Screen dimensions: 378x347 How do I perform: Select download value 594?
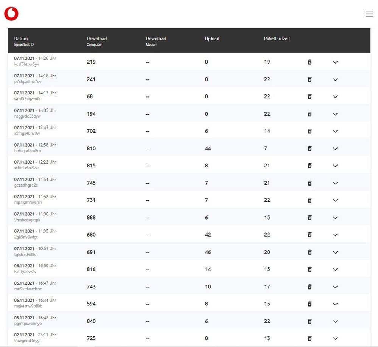pos(91,304)
